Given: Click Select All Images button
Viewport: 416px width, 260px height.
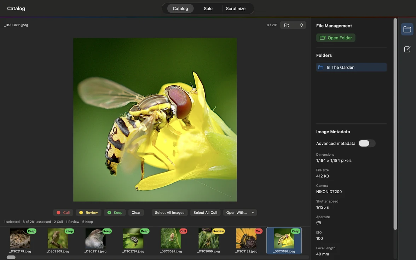Looking at the screenshot, I should click(x=169, y=213).
